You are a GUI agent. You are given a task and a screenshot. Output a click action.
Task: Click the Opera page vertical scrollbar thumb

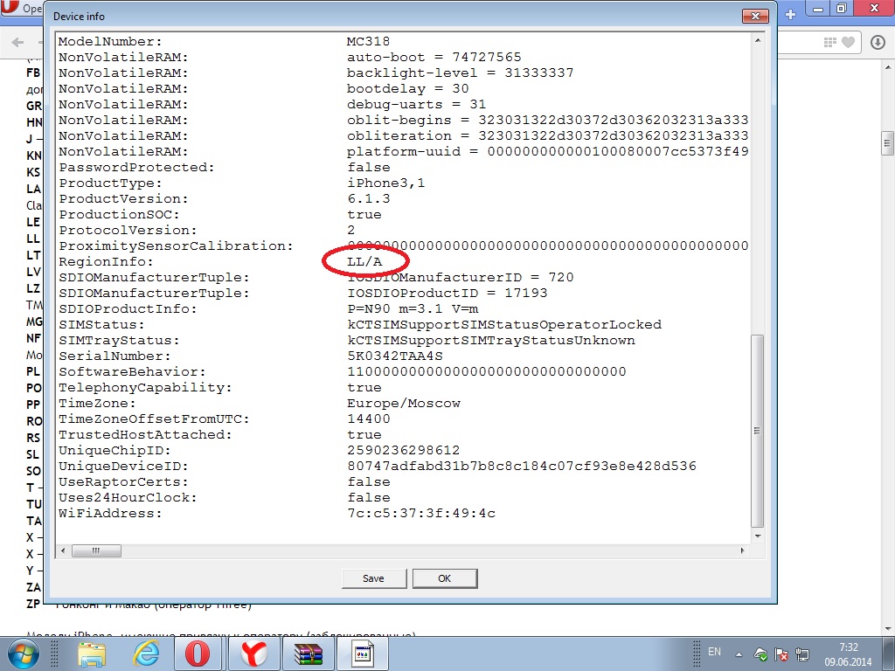point(887,142)
